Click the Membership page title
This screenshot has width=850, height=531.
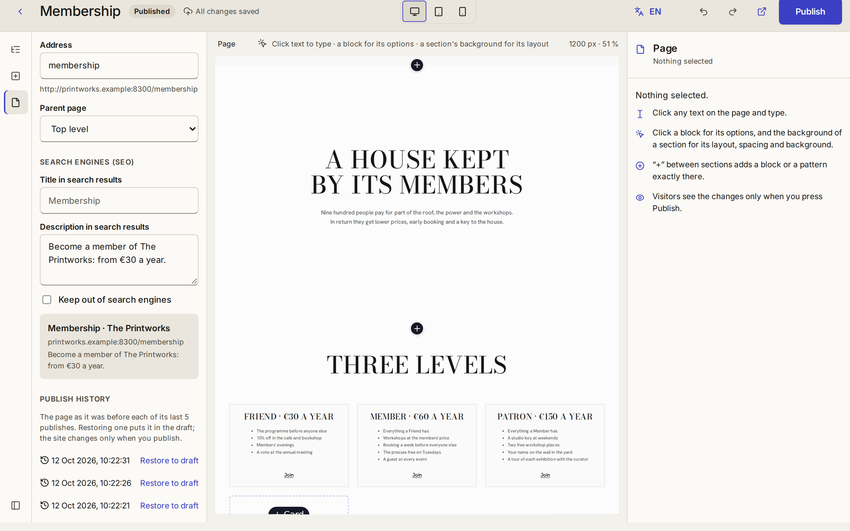[80, 11]
